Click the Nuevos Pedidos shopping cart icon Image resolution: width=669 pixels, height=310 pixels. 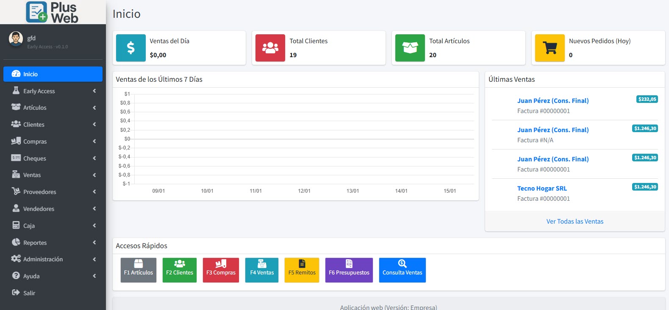pos(550,48)
